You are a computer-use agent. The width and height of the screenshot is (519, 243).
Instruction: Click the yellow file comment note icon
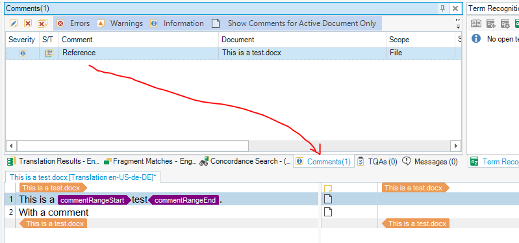(327, 188)
